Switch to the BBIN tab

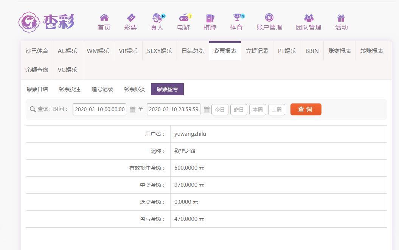click(x=312, y=51)
